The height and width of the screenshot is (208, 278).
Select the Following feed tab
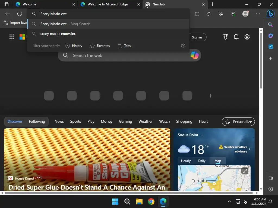pos(37,122)
